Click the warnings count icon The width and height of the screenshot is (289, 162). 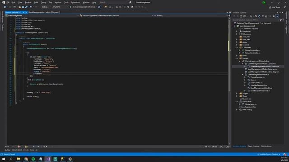pos(26,147)
